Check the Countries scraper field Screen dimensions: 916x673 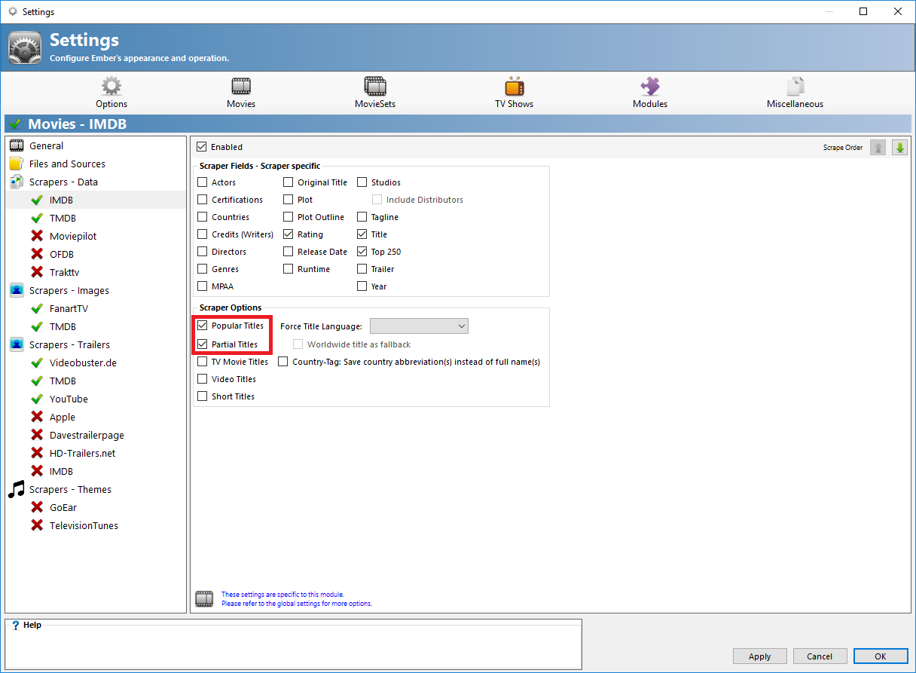(202, 217)
